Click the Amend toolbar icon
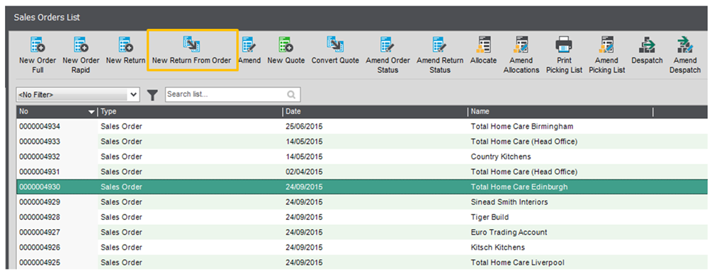Viewport: 712px width, 275px height. 249,45
